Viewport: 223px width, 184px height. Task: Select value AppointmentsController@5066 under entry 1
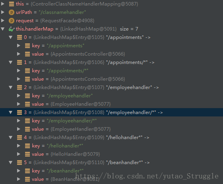(x=88, y=79)
